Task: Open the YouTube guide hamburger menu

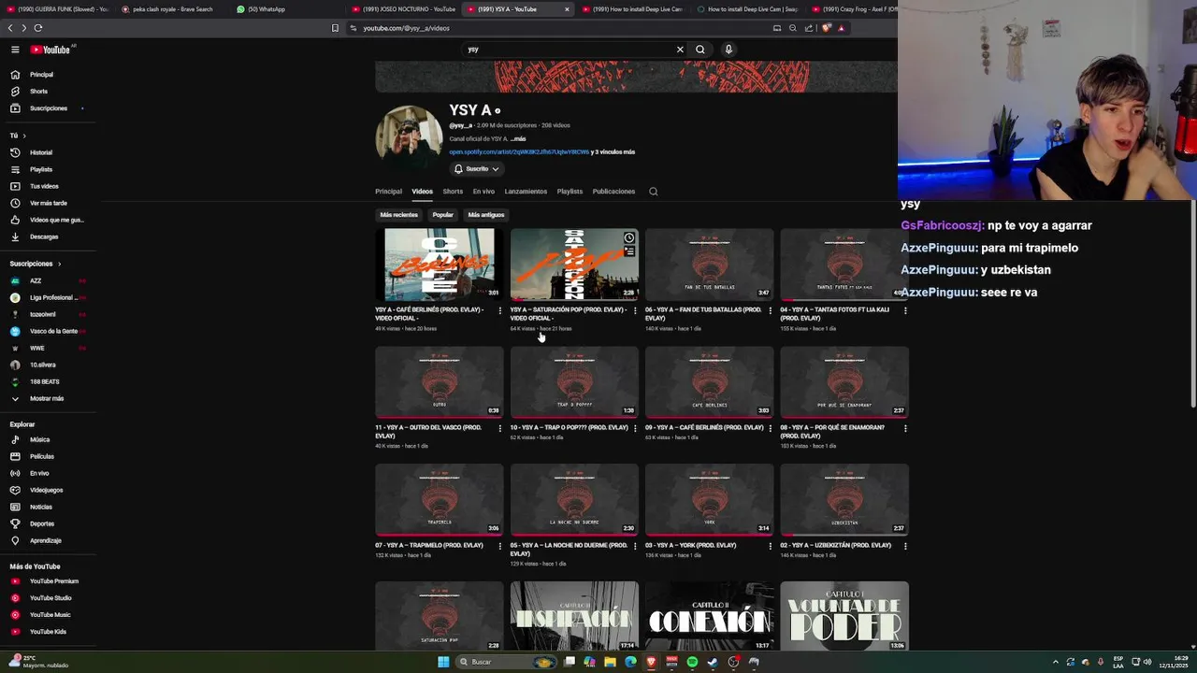Action: click(x=15, y=50)
